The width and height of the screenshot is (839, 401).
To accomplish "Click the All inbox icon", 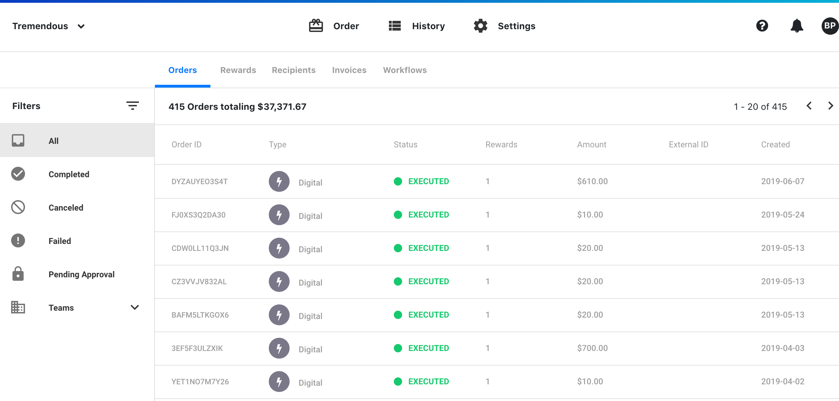I will pyautogui.click(x=18, y=140).
